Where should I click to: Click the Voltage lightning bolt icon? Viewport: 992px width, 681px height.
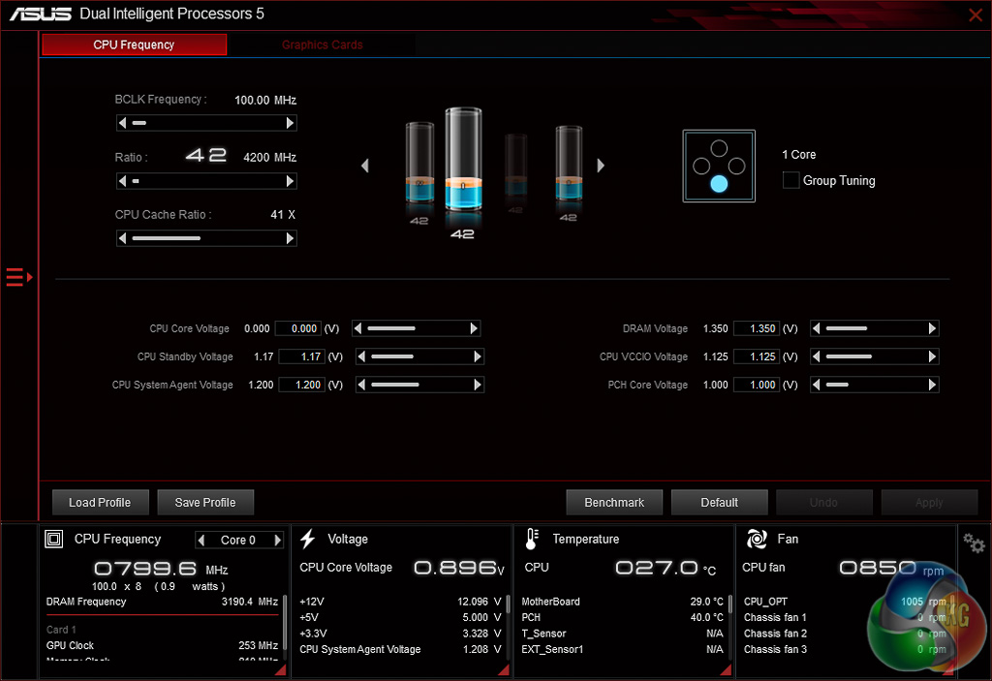pyautogui.click(x=308, y=540)
